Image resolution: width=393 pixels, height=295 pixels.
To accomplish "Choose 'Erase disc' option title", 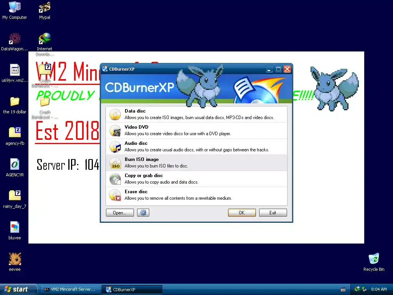I will tap(136, 192).
